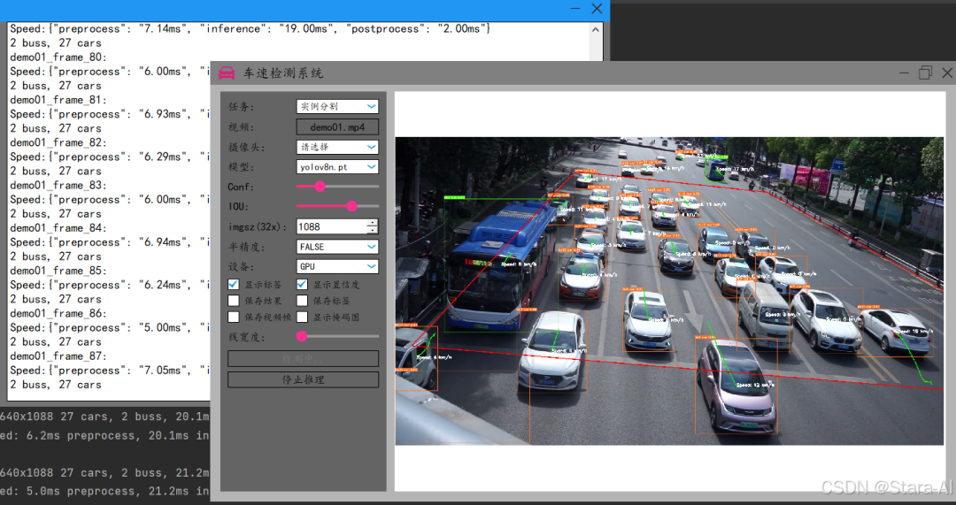Increase imgsz value with up stepper
Viewport: 956px width, 505px height.
373,223
